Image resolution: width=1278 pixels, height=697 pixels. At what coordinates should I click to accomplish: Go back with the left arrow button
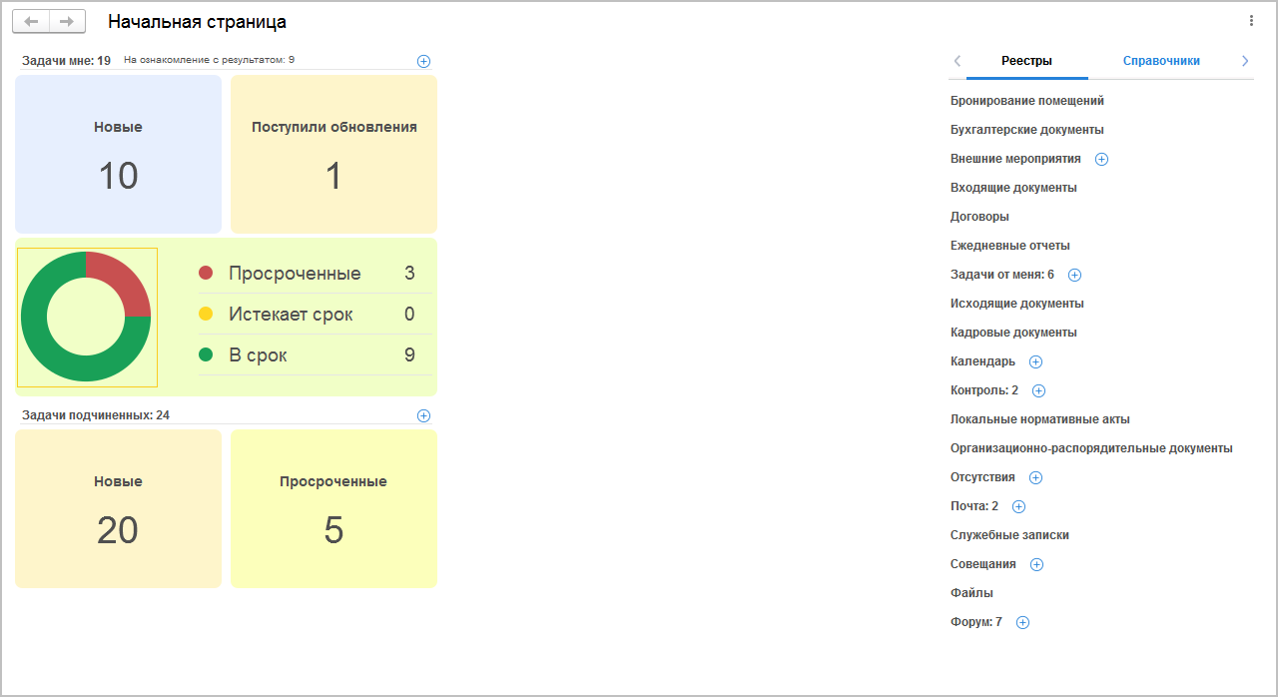pos(31,21)
